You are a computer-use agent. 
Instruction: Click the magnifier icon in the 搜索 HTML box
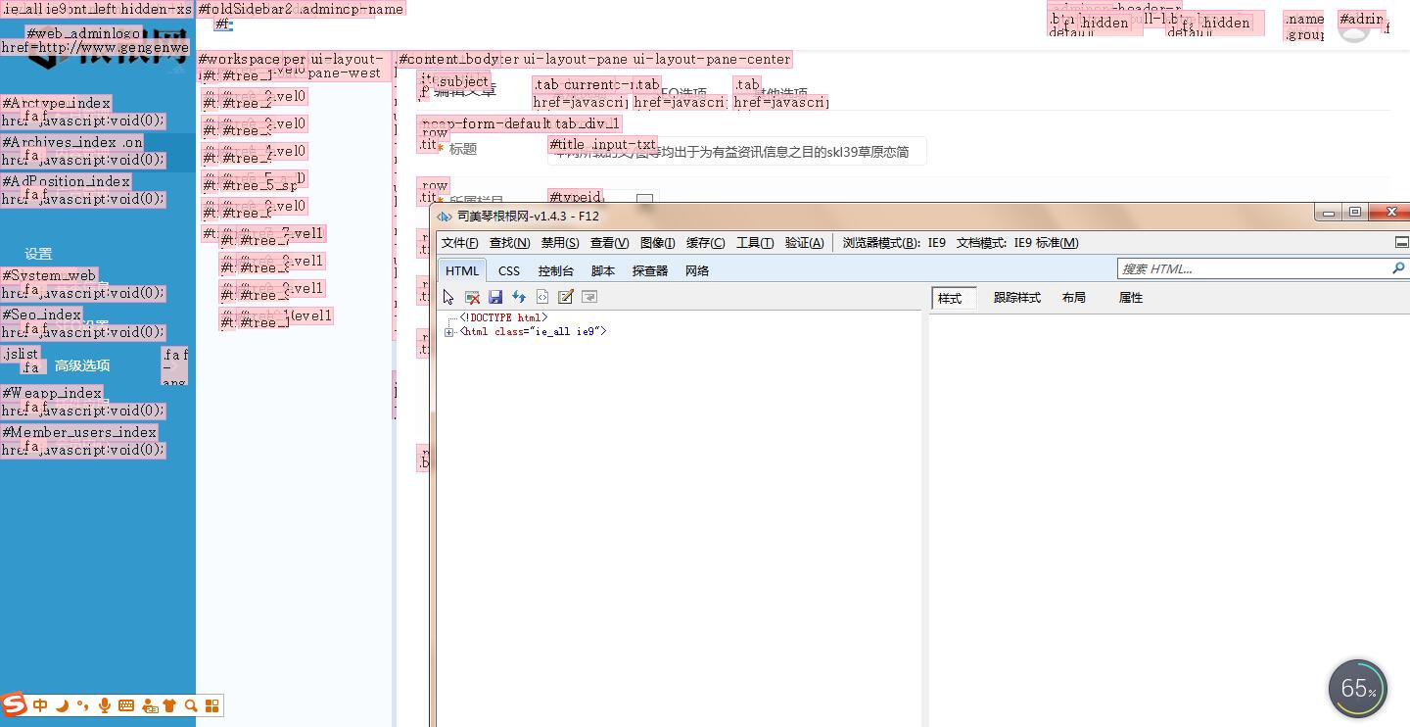pos(1398,267)
